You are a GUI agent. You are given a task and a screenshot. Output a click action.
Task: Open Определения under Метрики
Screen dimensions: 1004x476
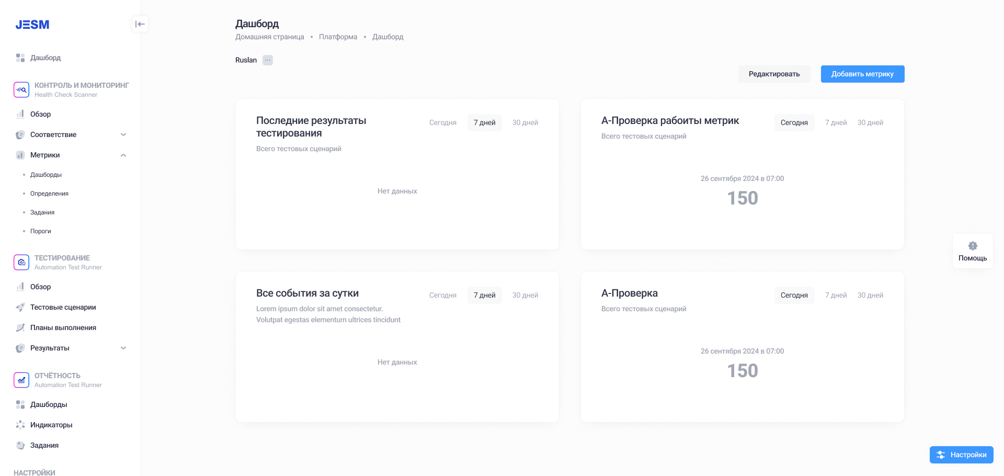pyautogui.click(x=49, y=194)
